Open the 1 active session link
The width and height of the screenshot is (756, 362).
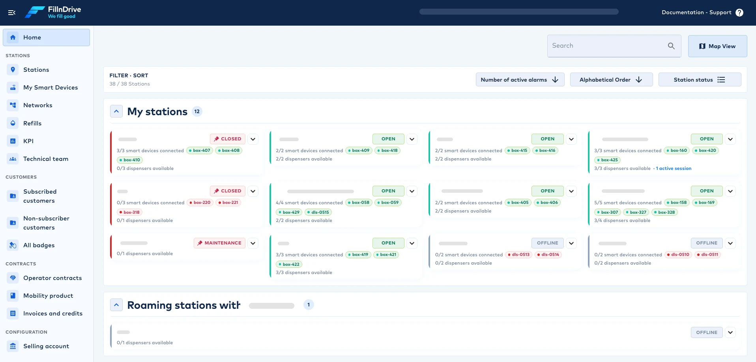tap(674, 168)
